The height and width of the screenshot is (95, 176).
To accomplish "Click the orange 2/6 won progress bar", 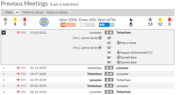I will tap(68, 25).
